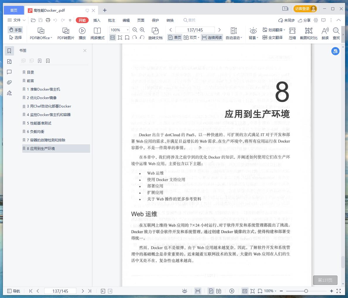Screen dimensions: 348x298
Task: Open 背景 background dropdown
Action: click(253, 34)
